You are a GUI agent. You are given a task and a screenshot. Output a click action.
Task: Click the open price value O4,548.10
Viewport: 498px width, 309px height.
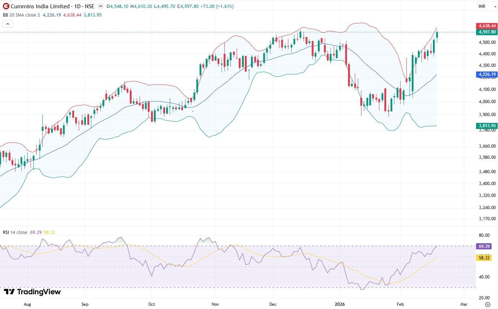tap(118, 6)
